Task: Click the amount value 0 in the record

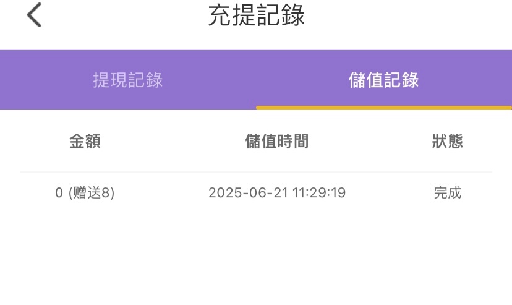Action: point(59,193)
